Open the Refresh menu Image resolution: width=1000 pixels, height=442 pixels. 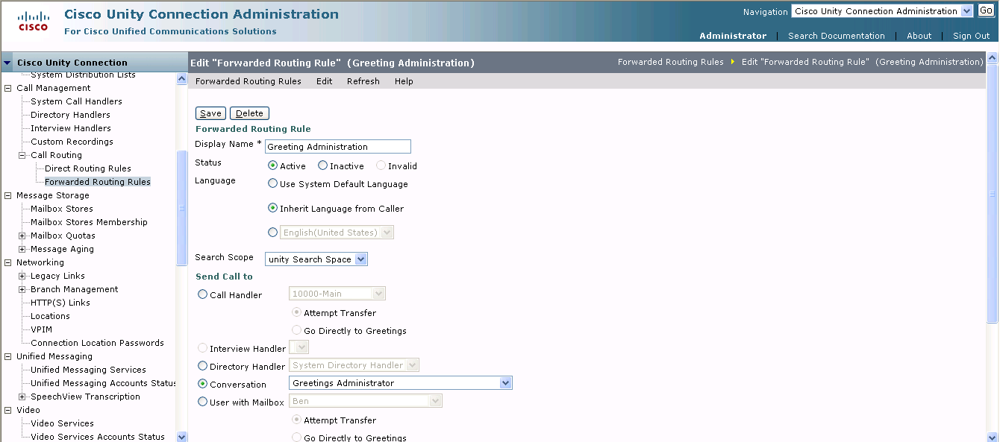click(x=363, y=81)
